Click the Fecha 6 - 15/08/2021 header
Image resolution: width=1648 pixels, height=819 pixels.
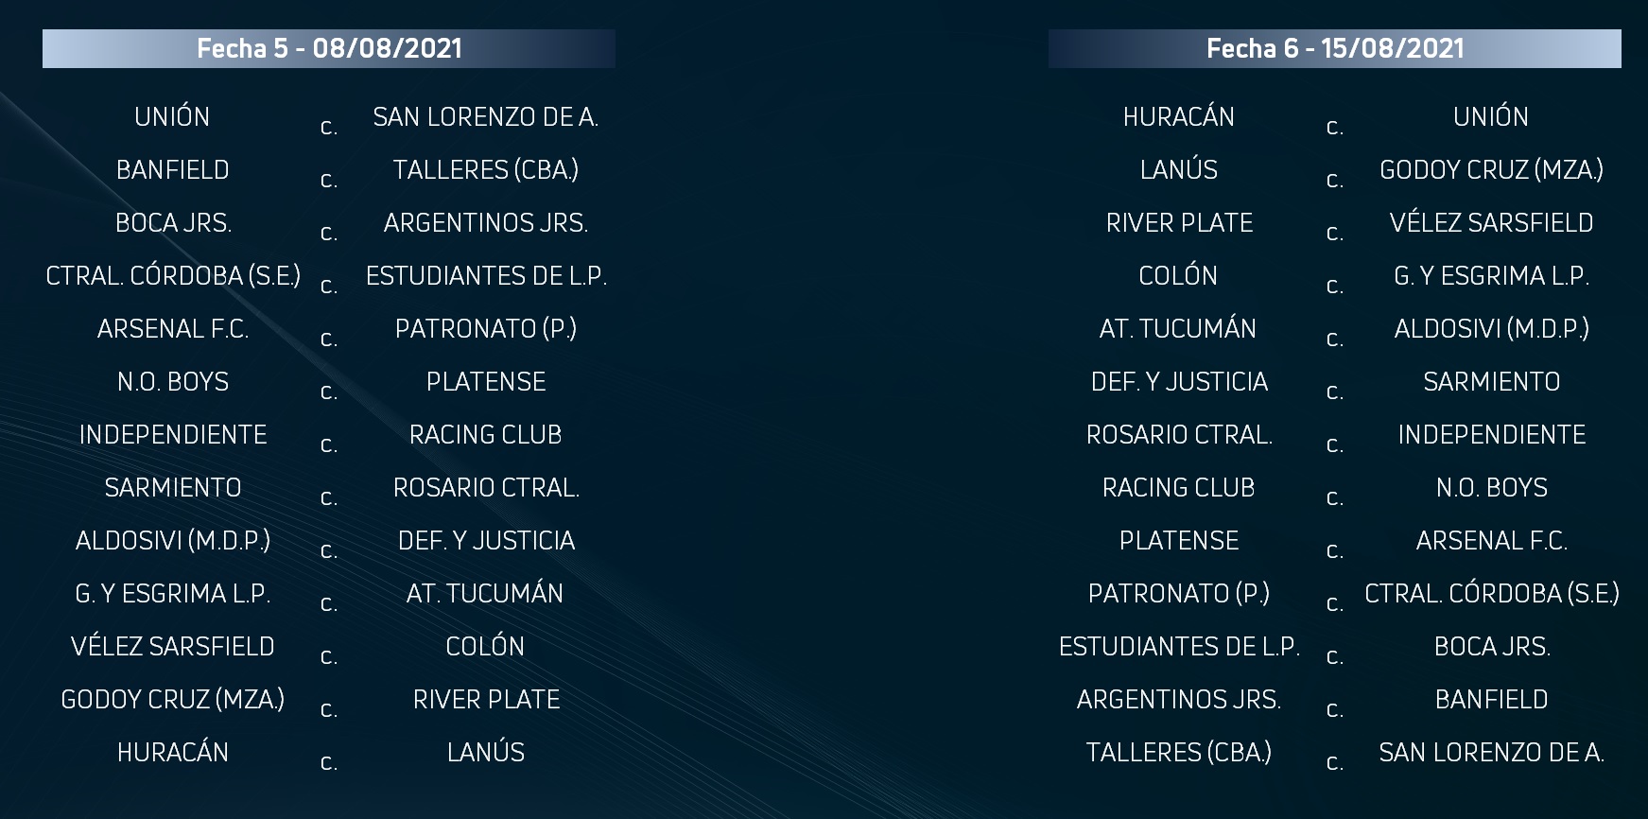[x=1334, y=49]
